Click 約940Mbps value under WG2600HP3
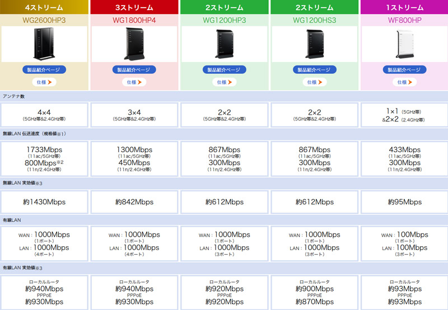448x310 pixels. point(44,289)
